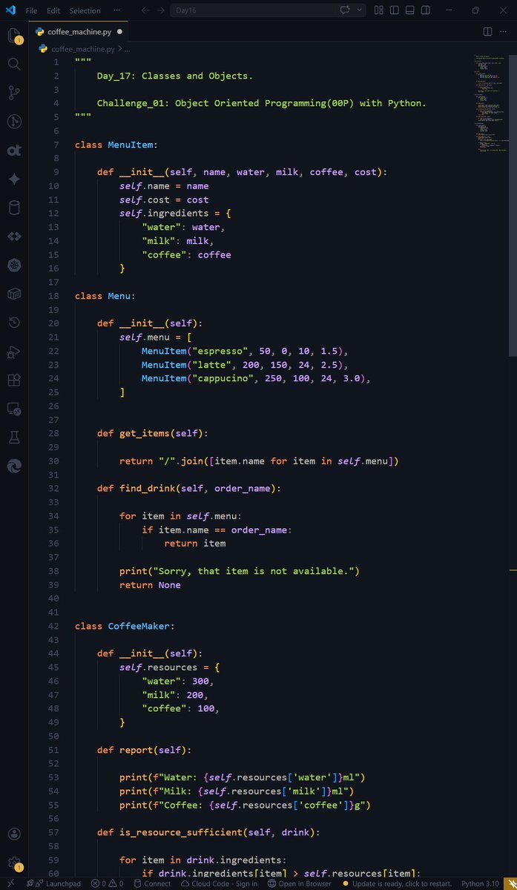Screen dimensions: 517x890
Task: Open the Extensions view
Action: click(14, 380)
